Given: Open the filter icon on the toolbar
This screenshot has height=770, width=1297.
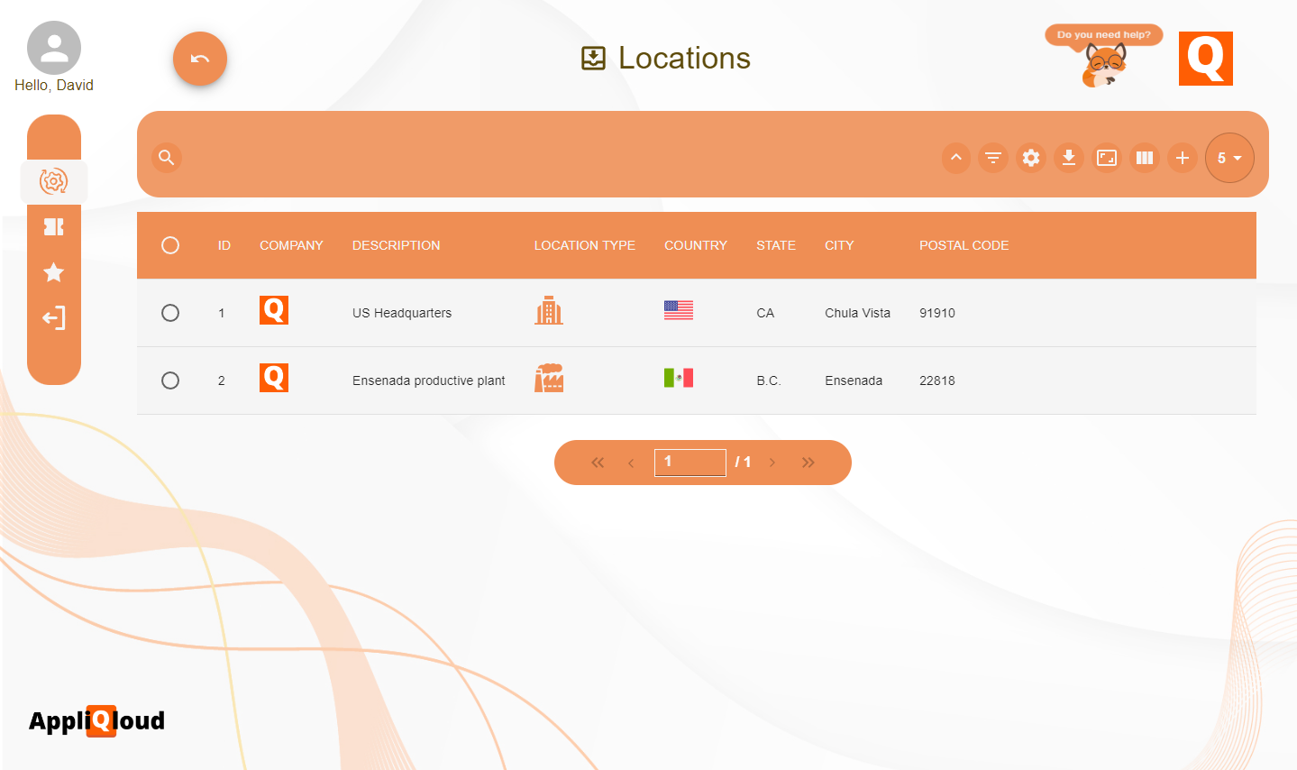Looking at the screenshot, I should click(993, 158).
